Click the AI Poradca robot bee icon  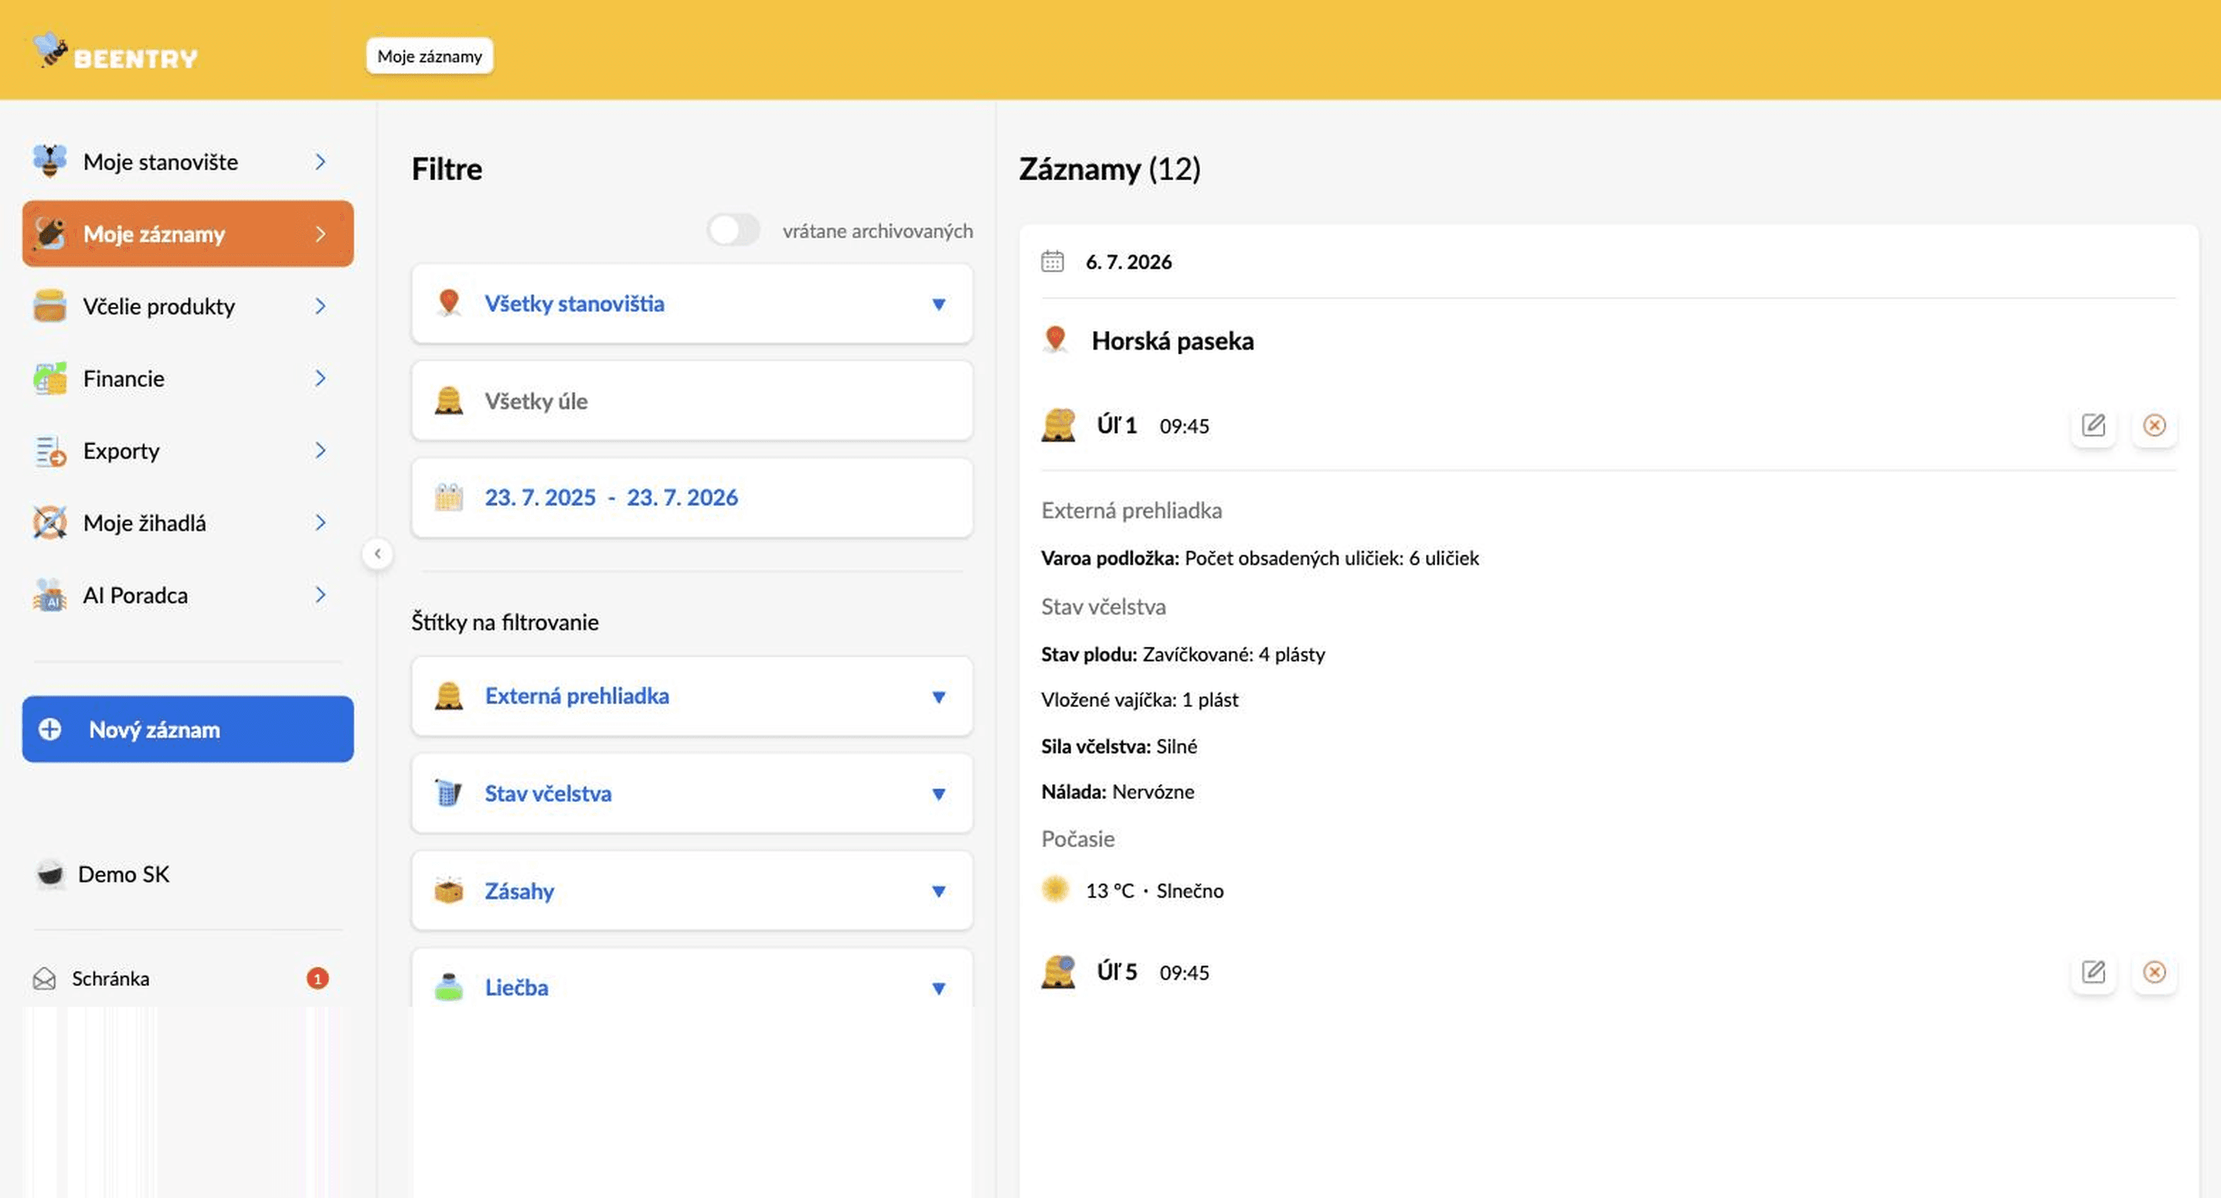pyautogui.click(x=50, y=595)
